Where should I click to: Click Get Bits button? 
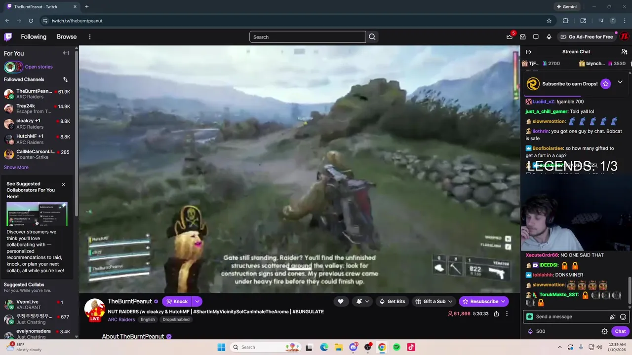[392, 301]
